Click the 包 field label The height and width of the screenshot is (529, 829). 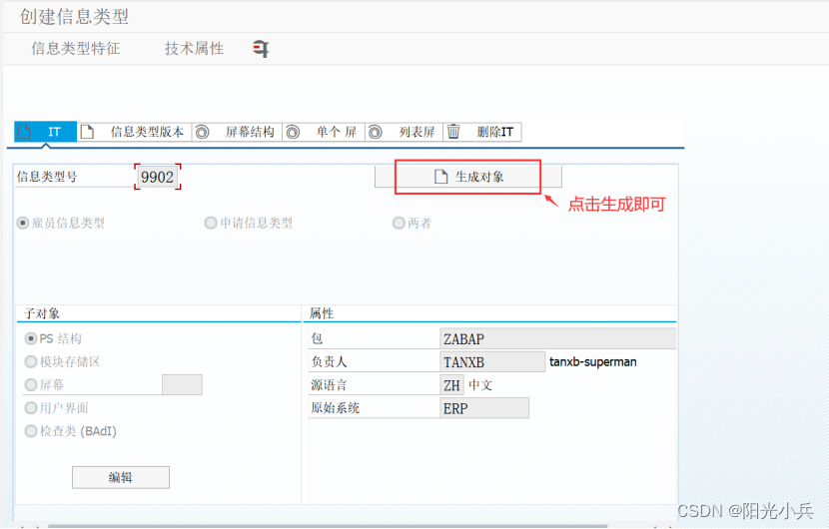[317, 338]
